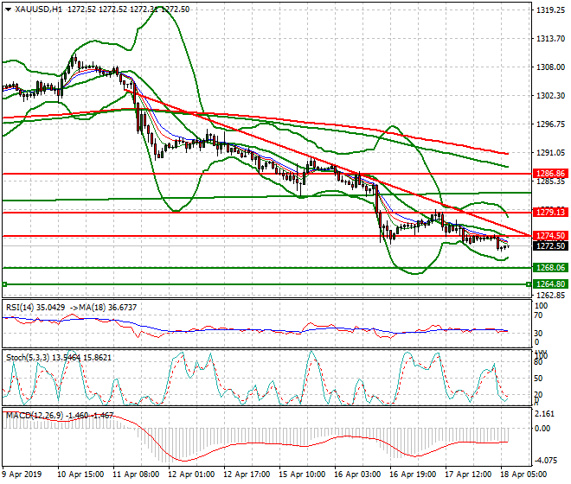
Task: Click the left anchor square of 1268.06 line
Action: (x=5, y=268)
